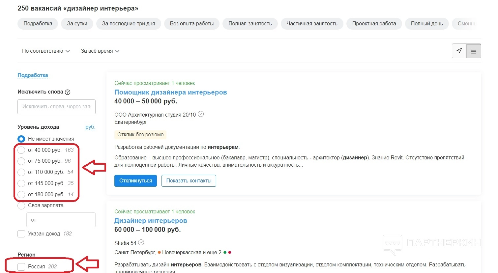Choose the от 110 000 руб. option
Image resolution: width=498 pixels, height=273 pixels.
click(21, 172)
